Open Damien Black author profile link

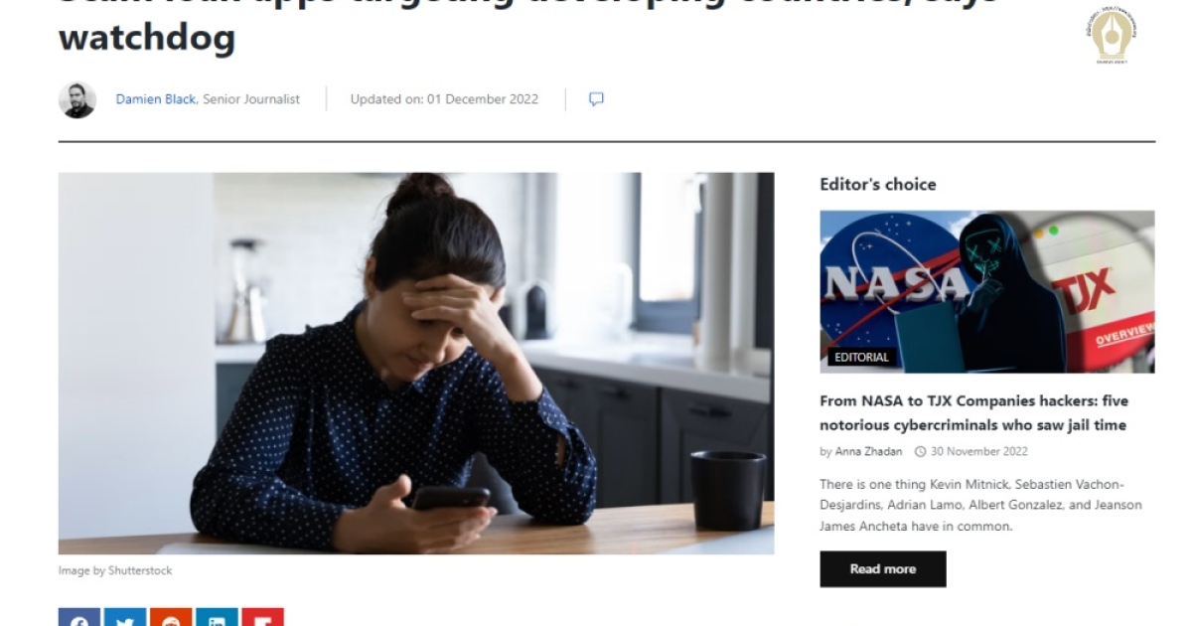click(x=156, y=99)
